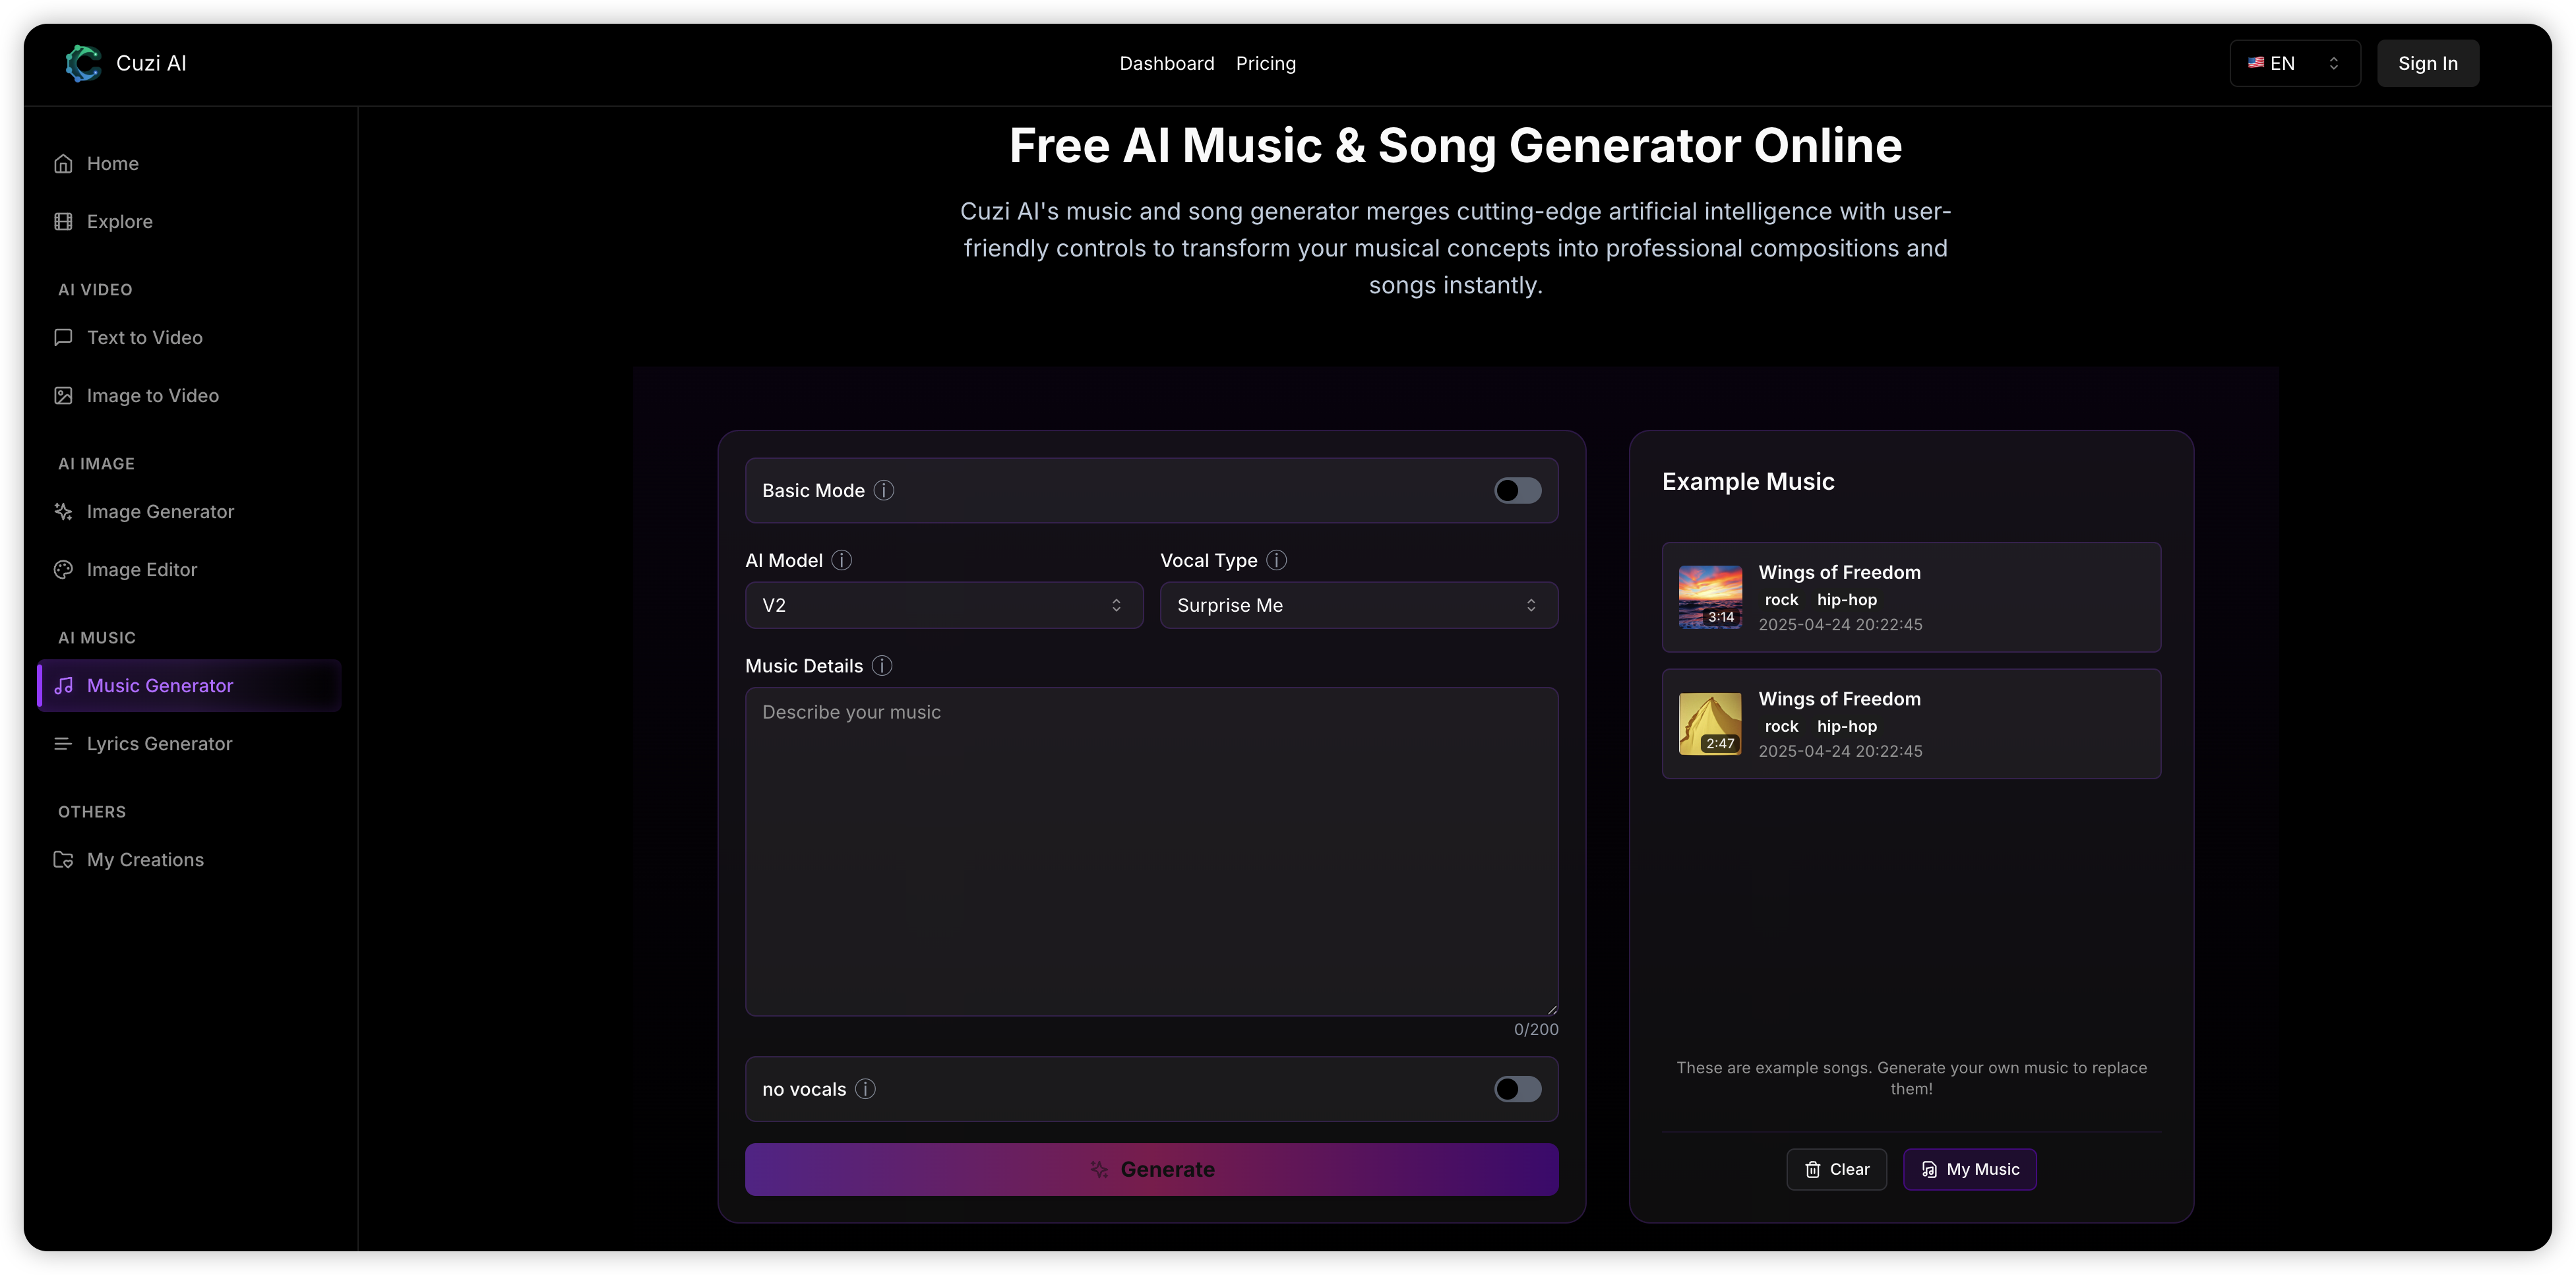
Task: Open the EN language selector
Action: pos(2294,63)
